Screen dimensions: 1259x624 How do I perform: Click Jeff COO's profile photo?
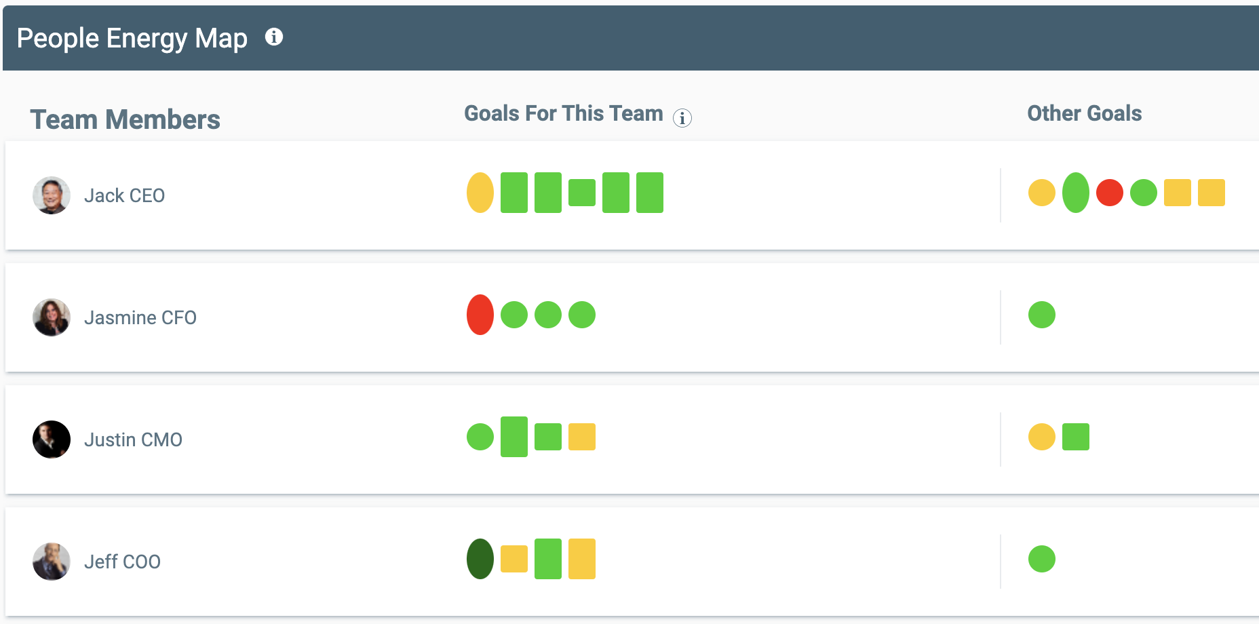coord(52,562)
